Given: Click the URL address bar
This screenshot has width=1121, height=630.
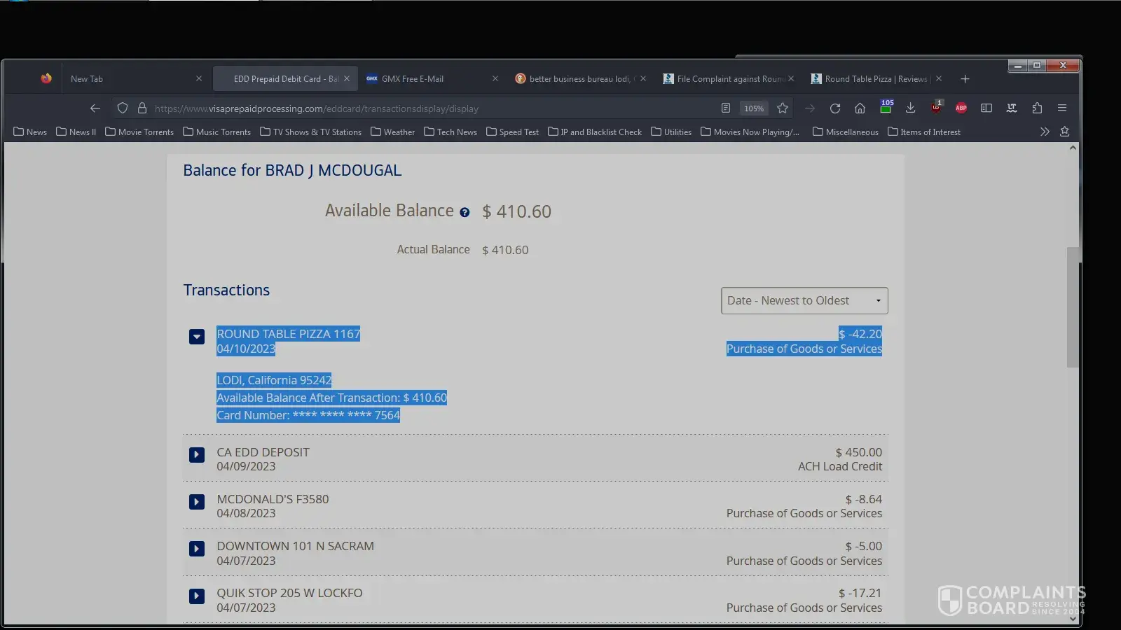Looking at the screenshot, I should [420, 108].
